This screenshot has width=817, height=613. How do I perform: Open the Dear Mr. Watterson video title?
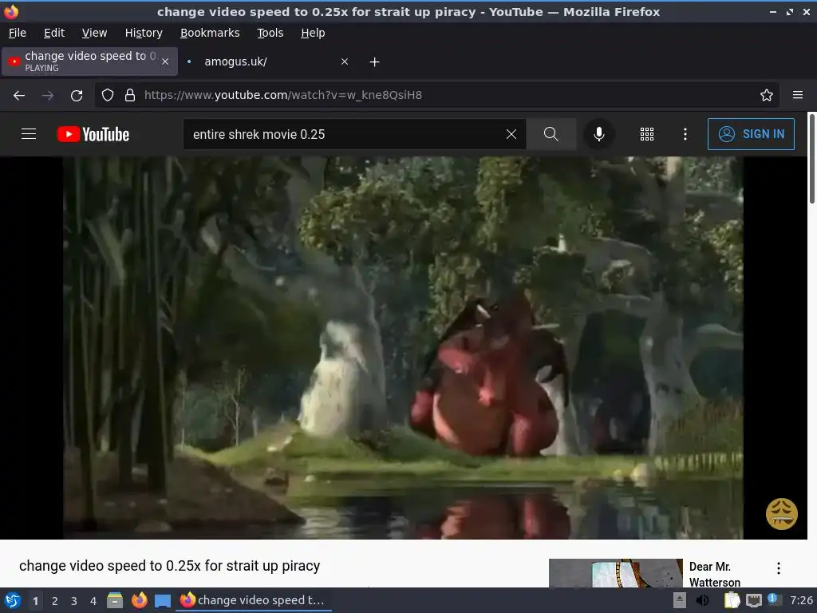coord(714,574)
